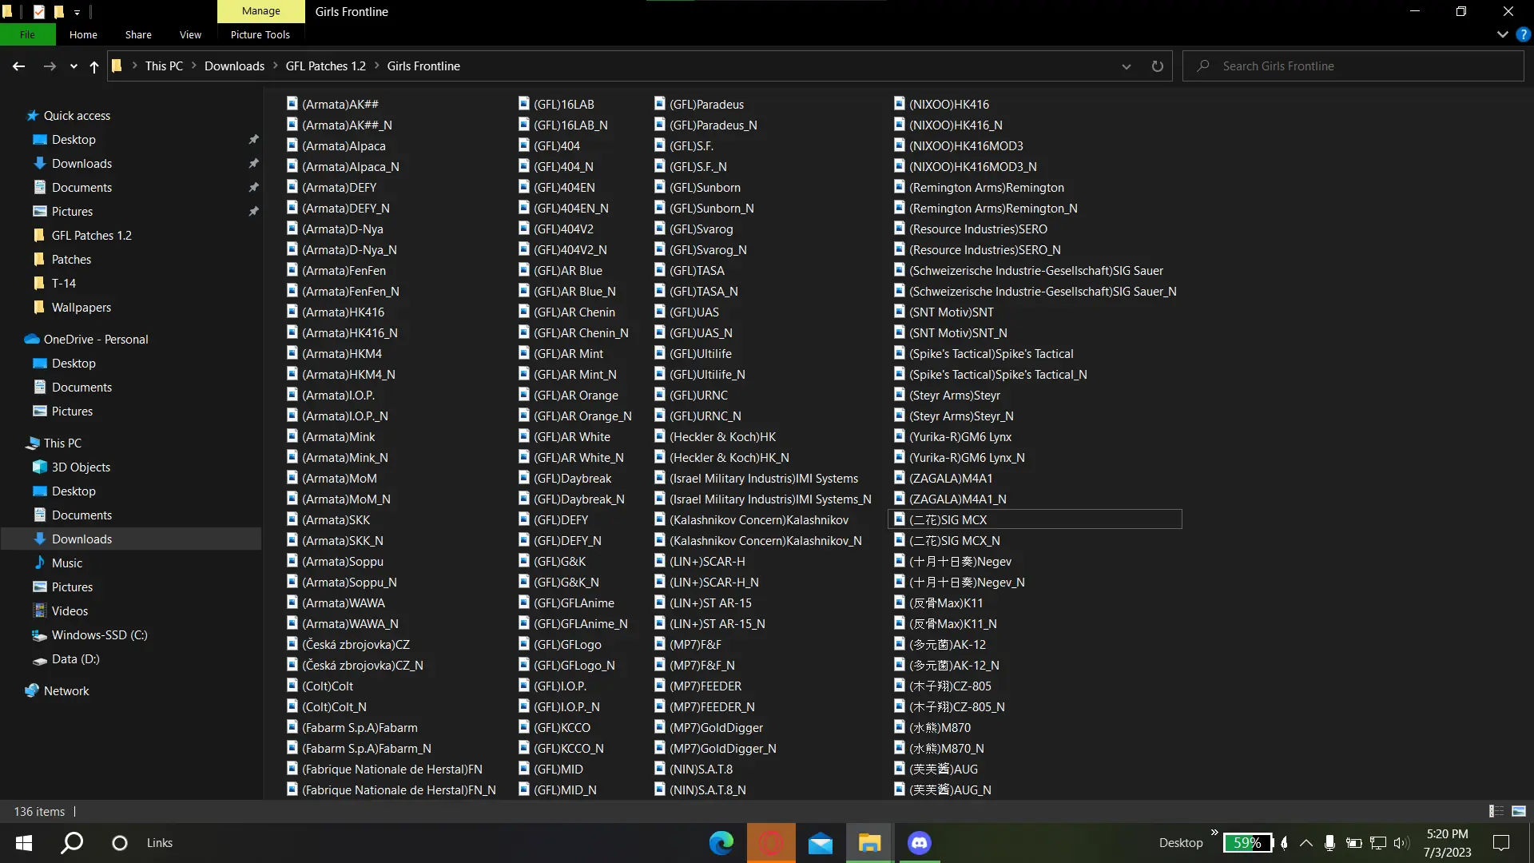The width and height of the screenshot is (1534, 863).
Task: Select the (Colt)Colt file
Action: coord(327,686)
